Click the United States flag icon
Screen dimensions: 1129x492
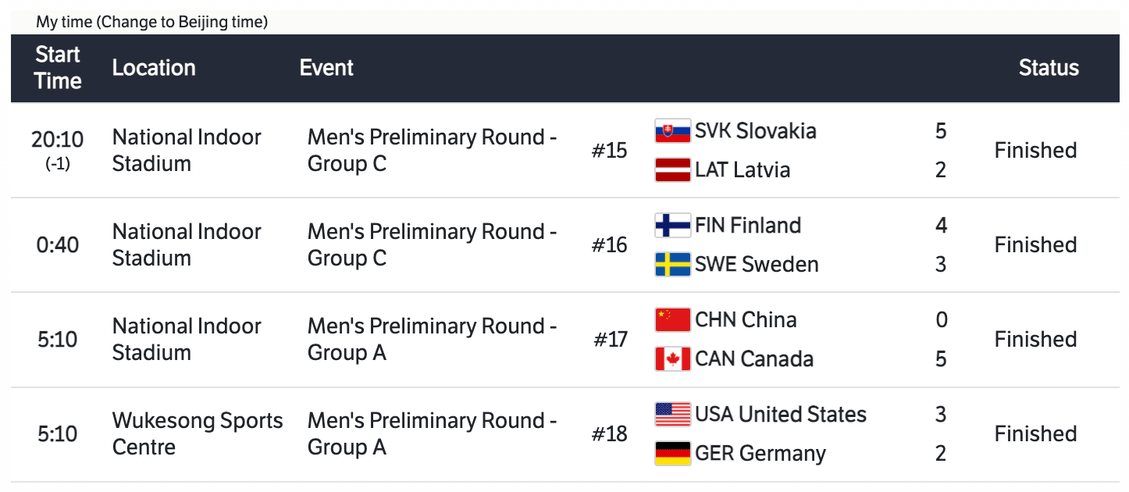[x=672, y=415]
